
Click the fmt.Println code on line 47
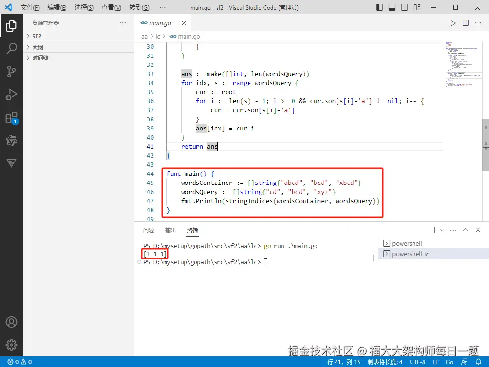(280, 201)
